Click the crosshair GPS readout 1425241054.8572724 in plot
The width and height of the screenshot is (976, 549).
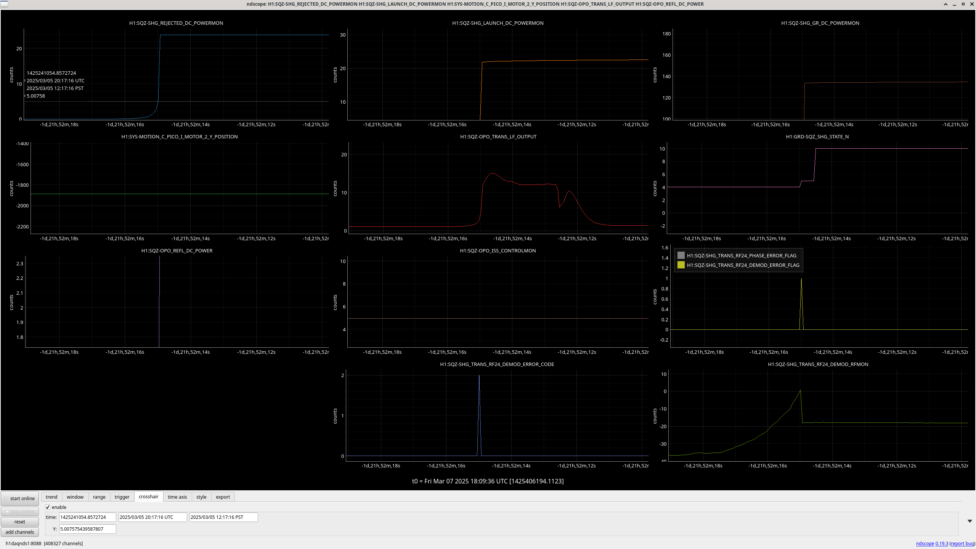coord(51,73)
